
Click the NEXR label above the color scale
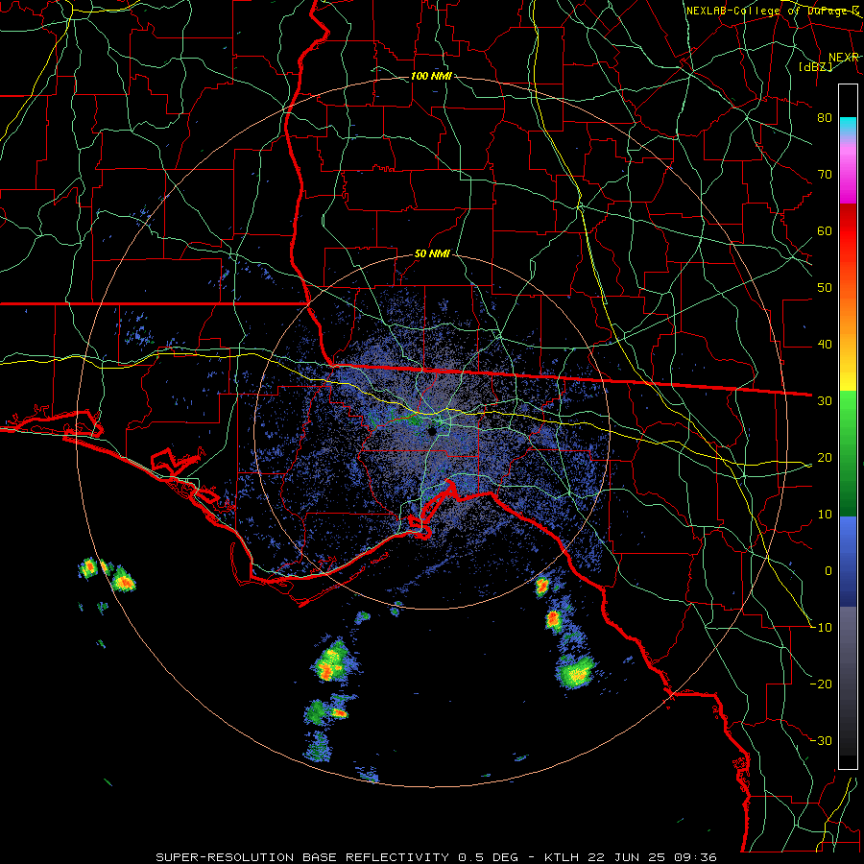(843, 58)
